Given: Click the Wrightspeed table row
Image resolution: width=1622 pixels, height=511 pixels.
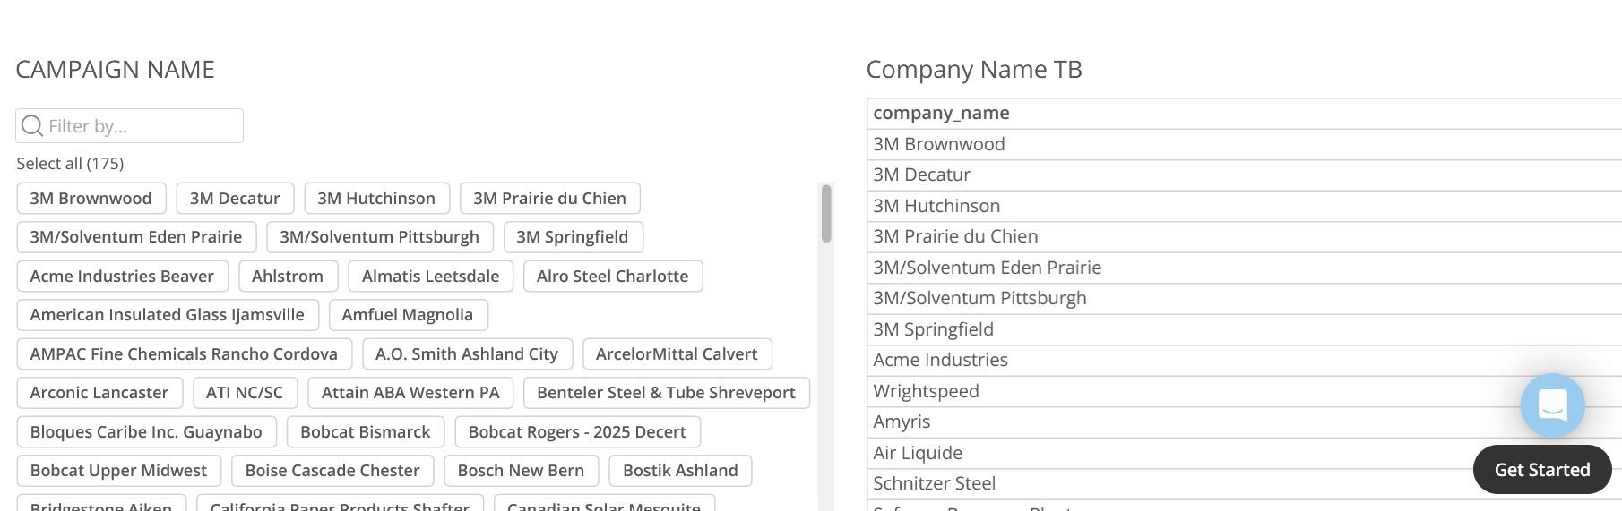Looking at the screenshot, I should click(1244, 391).
